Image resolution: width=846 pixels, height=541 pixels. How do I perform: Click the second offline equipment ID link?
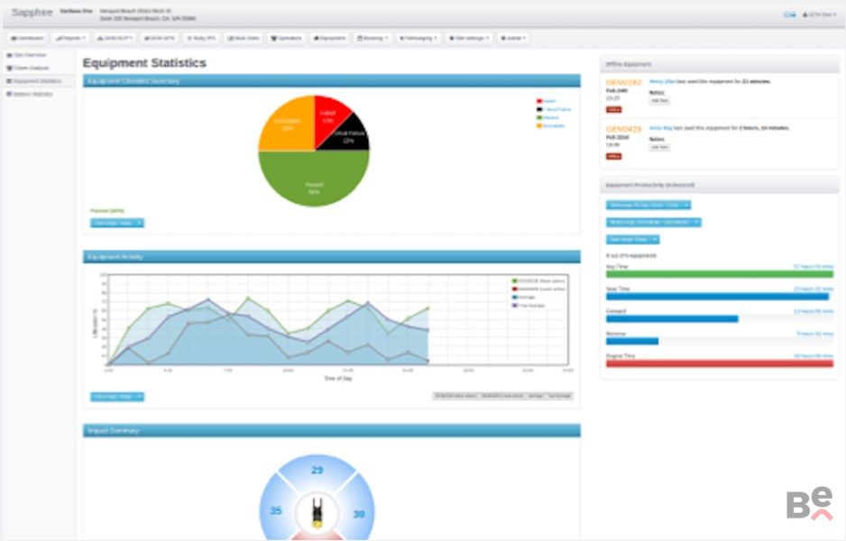coord(624,129)
